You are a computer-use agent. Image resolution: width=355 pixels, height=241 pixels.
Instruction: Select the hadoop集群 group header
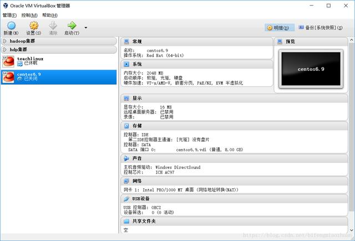pyautogui.click(x=59, y=41)
